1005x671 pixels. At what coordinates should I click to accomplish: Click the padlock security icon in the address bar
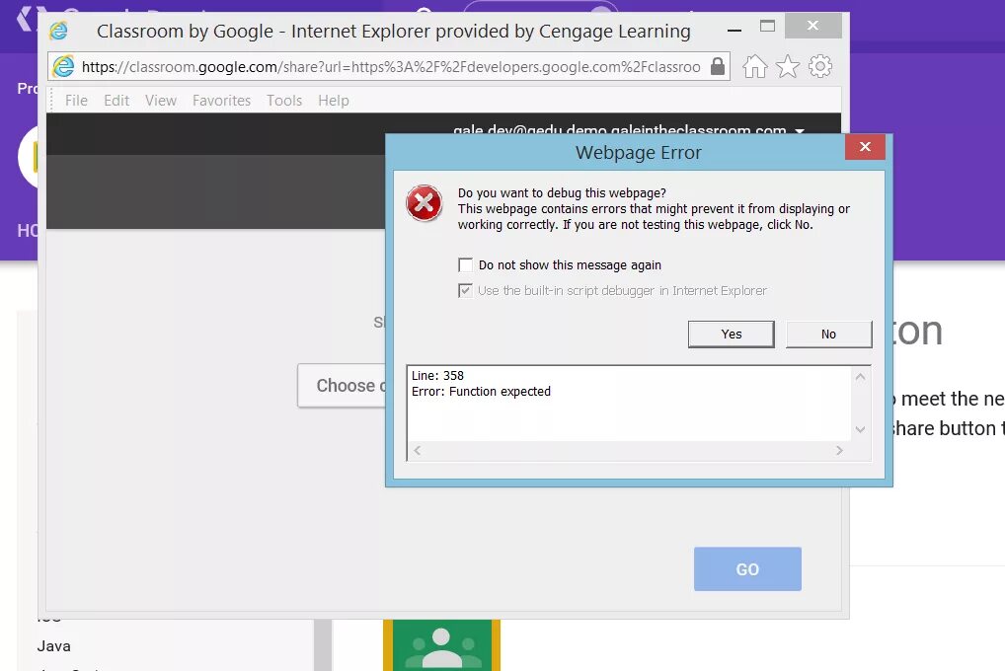click(x=718, y=66)
